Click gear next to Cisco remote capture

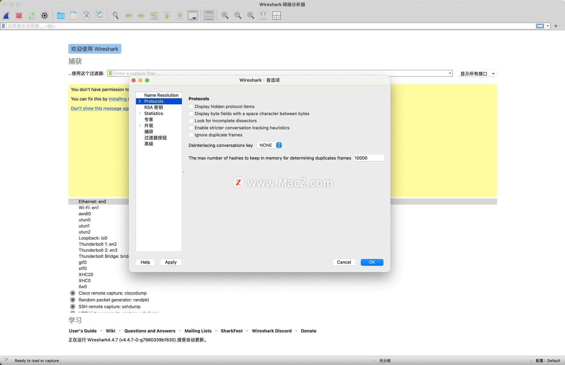click(x=73, y=293)
